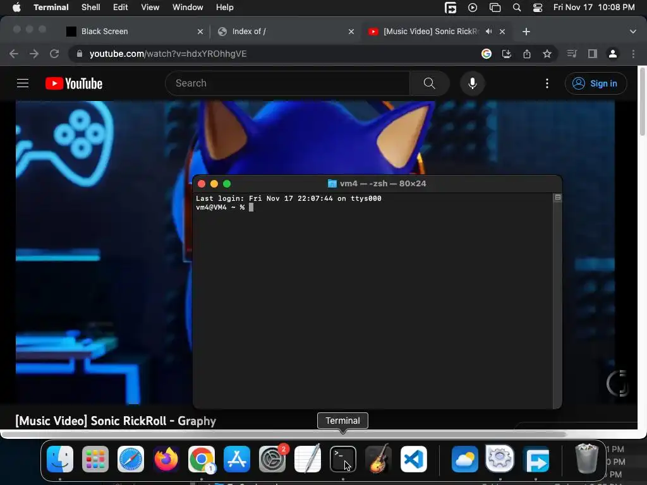Open a new Chrome tab
The height and width of the screenshot is (485, 647).
point(526,32)
